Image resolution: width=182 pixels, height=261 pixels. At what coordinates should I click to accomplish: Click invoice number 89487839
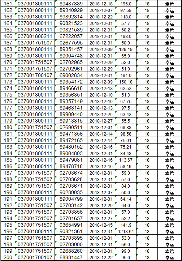(x=71, y=4)
